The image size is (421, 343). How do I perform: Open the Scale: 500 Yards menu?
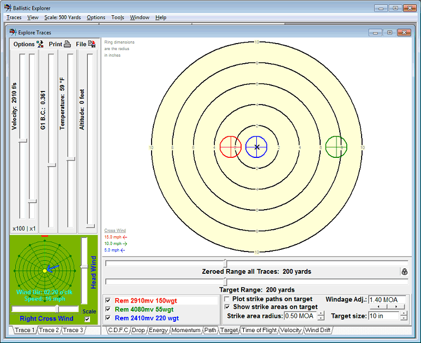[62, 17]
